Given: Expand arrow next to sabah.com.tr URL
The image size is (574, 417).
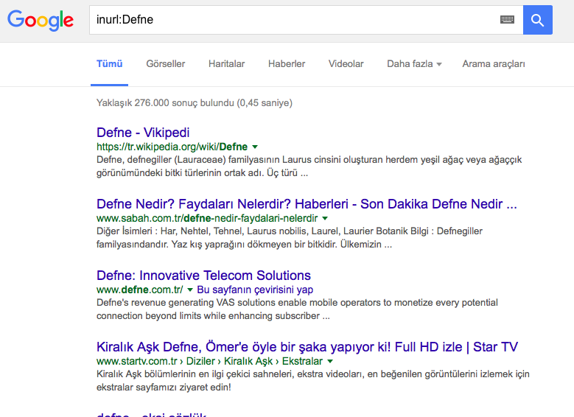Looking at the screenshot, I should tap(325, 218).
